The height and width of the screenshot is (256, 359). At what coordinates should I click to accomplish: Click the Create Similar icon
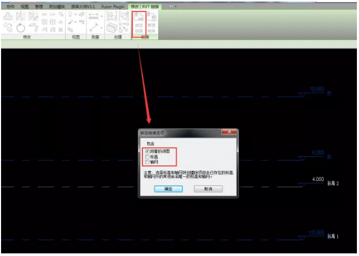124,27
